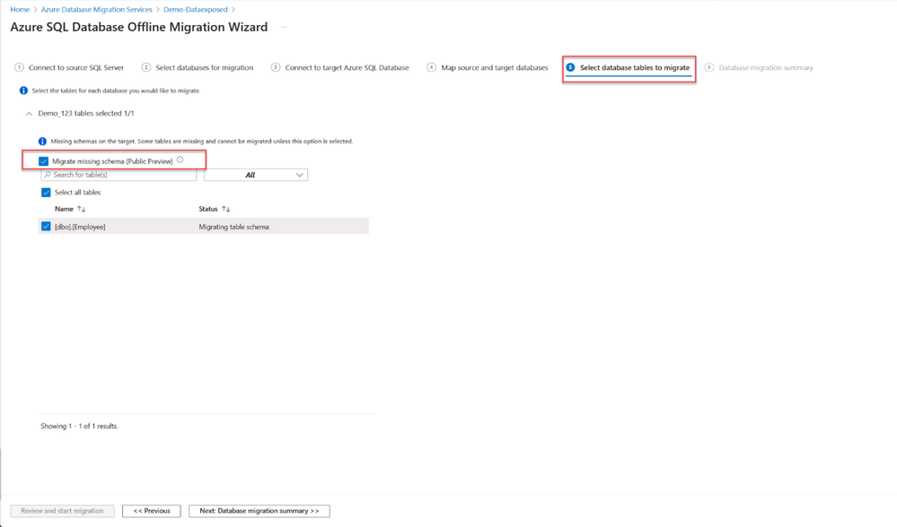Click Next: Database migration summary button

coord(259,511)
